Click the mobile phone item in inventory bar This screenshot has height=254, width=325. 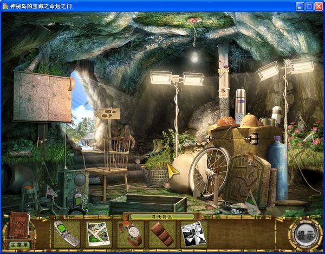coord(67,233)
